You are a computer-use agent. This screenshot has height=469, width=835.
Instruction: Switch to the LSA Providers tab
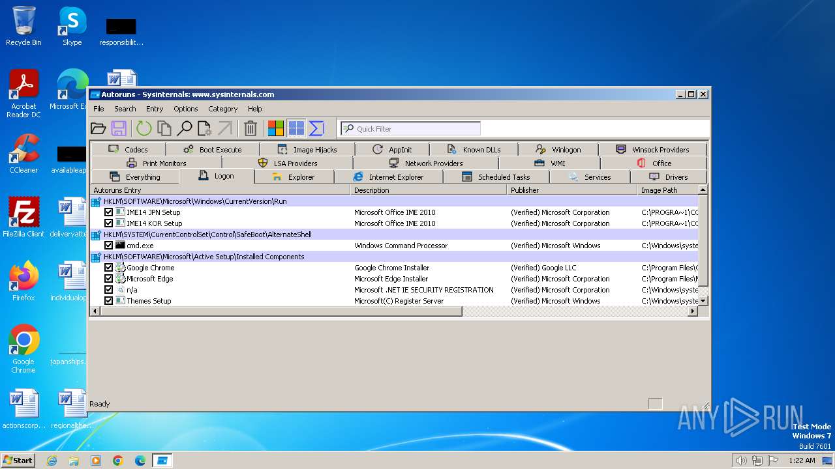288,163
